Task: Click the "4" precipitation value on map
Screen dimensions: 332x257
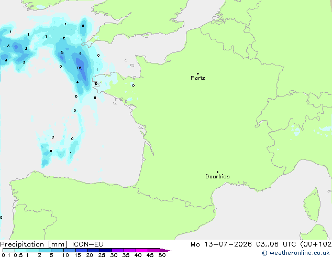Action: point(78,82)
